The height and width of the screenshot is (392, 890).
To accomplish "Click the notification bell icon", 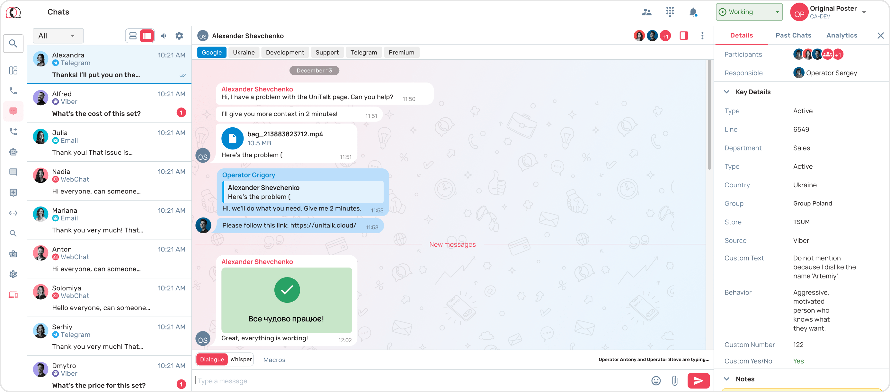I will [693, 12].
